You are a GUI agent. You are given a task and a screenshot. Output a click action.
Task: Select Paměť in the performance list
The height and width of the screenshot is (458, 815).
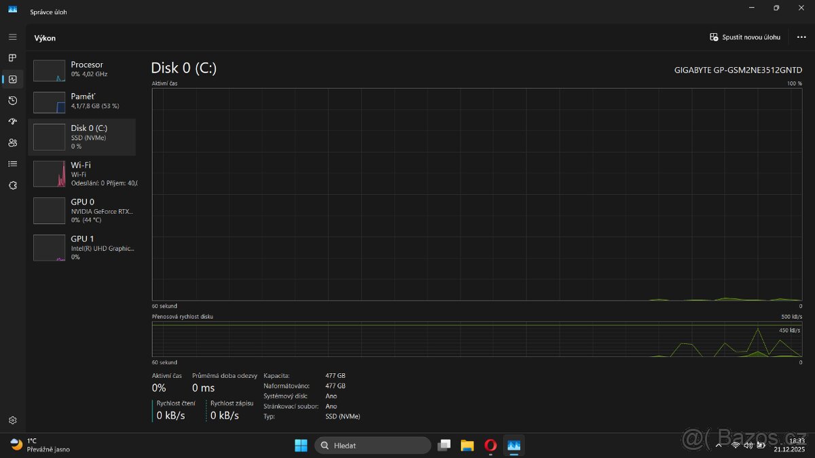pos(81,101)
